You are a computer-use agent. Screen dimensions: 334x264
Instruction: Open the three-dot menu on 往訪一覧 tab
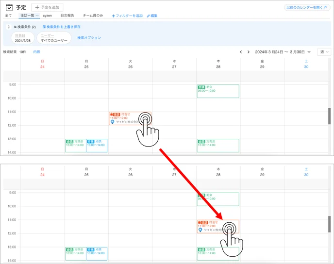point(37,16)
